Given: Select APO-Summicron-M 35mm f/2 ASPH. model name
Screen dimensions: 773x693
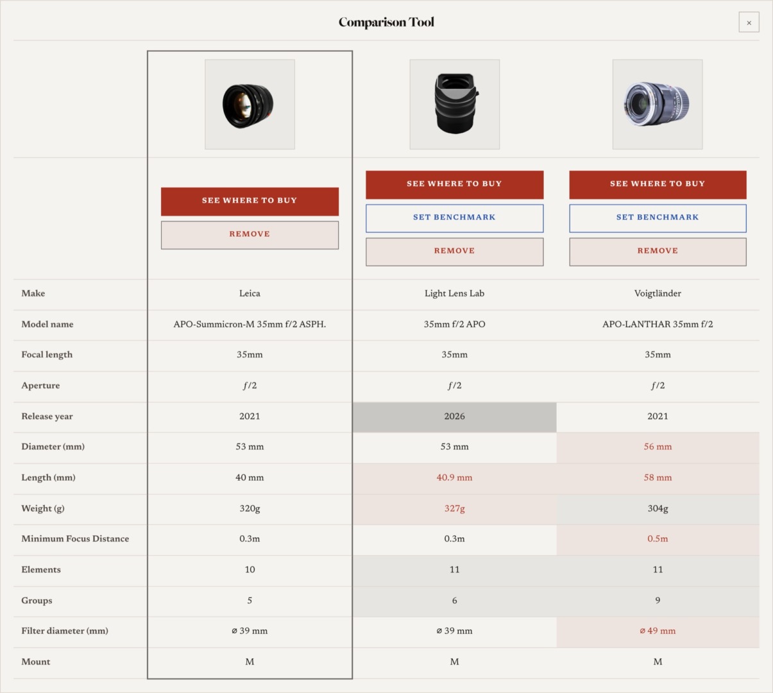Looking at the screenshot, I should click(x=250, y=324).
